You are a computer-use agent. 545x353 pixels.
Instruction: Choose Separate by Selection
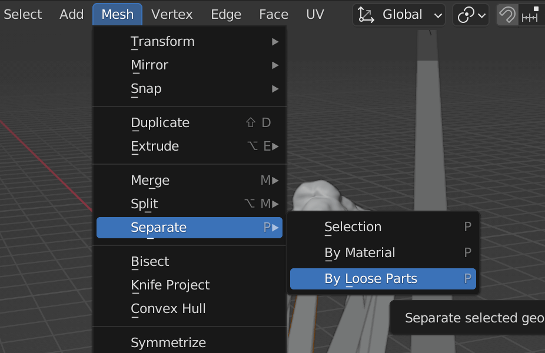(383, 227)
